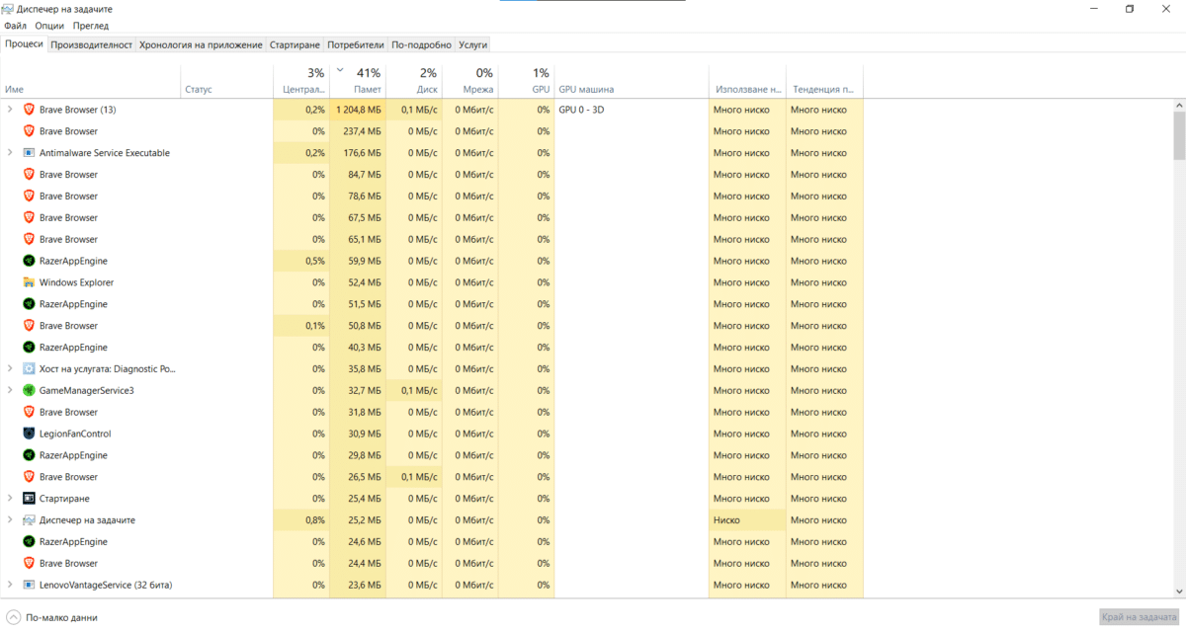Open the Преглед menu
Image resolution: width=1186 pixels, height=632 pixels.
point(91,26)
